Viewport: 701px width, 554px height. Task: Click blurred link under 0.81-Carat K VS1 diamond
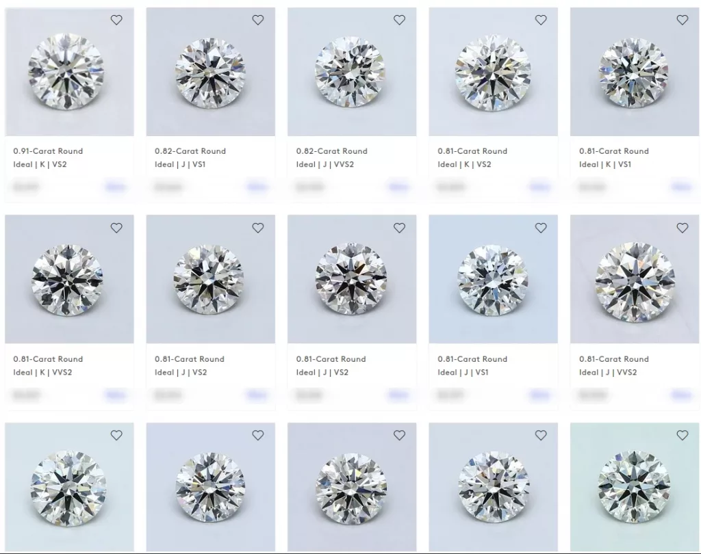tap(681, 187)
